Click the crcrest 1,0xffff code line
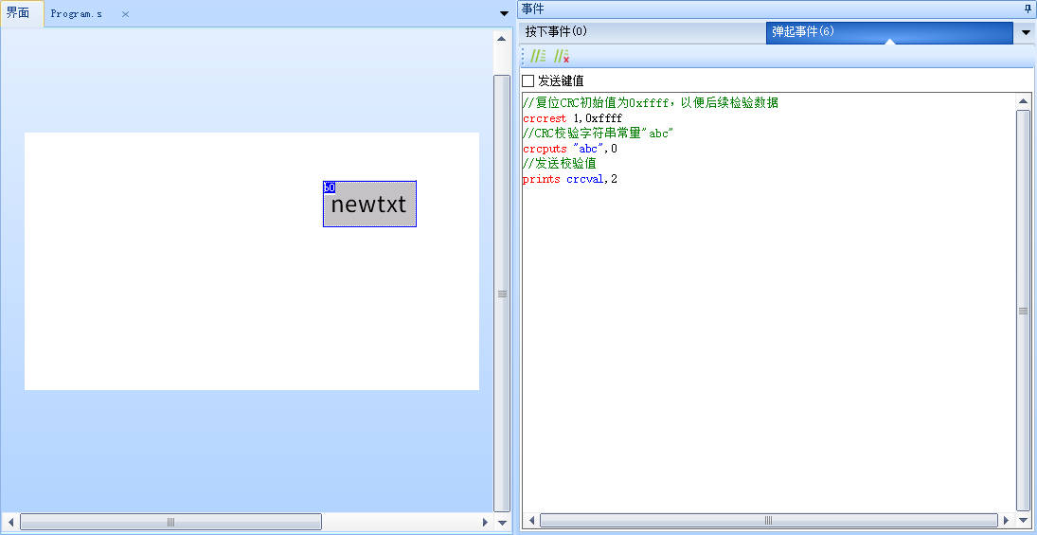The width and height of the screenshot is (1037, 535). pyautogui.click(x=572, y=118)
